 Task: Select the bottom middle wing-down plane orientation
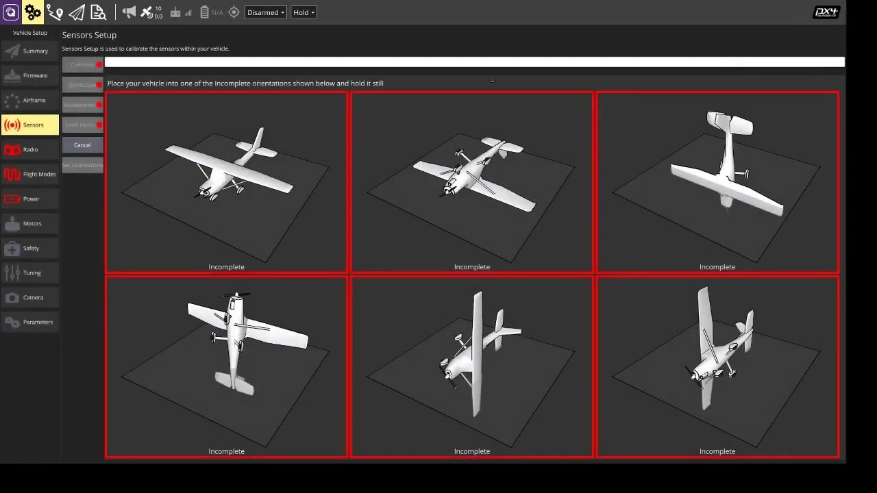click(x=471, y=366)
